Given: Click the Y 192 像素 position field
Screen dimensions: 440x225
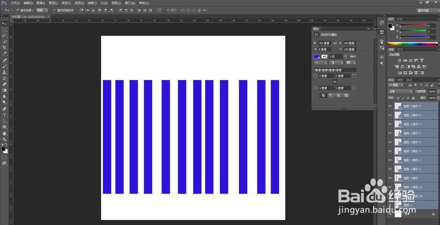Looking at the screenshot, I should (350, 49).
